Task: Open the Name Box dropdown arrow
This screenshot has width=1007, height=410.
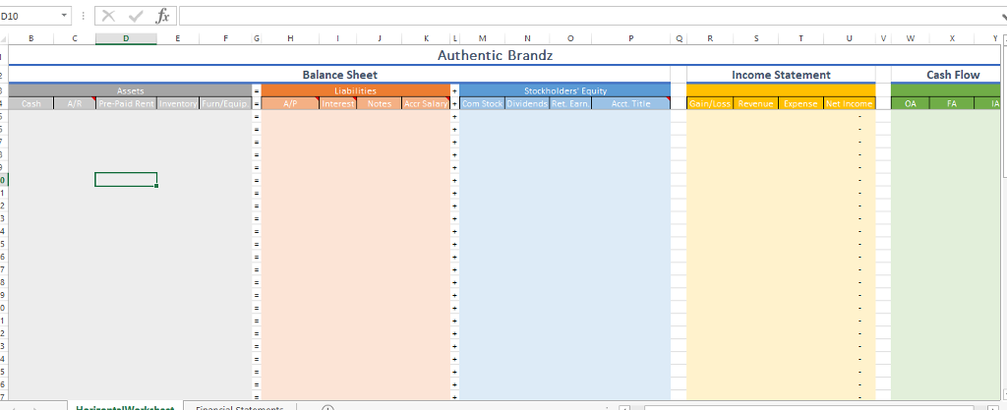Action: [64, 16]
